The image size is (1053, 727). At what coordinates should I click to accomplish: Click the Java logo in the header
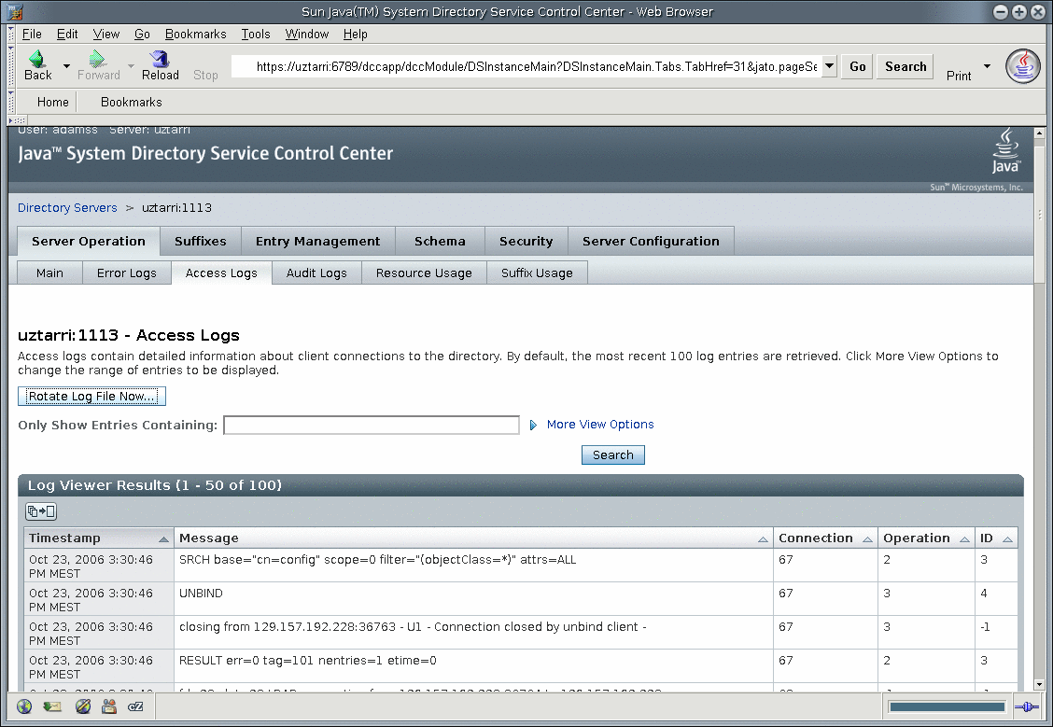pyautogui.click(x=1006, y=151)
